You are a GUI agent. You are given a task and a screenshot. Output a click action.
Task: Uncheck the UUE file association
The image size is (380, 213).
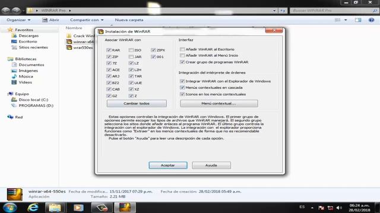click(x=131, y=83)
